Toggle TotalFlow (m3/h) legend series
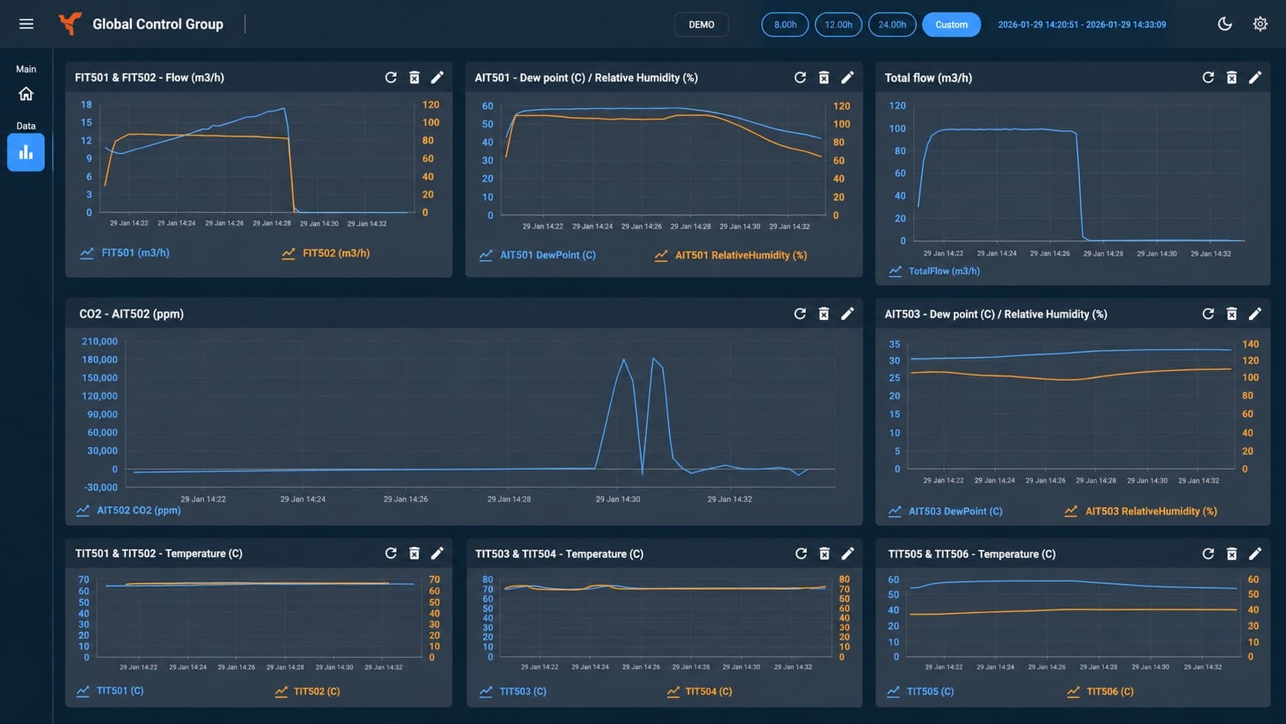The image size is (1286, 724). 934,271
